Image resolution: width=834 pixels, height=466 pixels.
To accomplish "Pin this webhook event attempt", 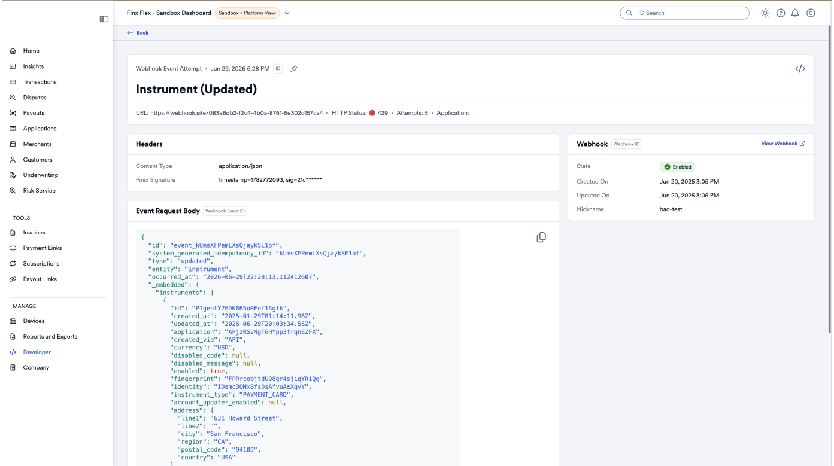I will [294, 69].
